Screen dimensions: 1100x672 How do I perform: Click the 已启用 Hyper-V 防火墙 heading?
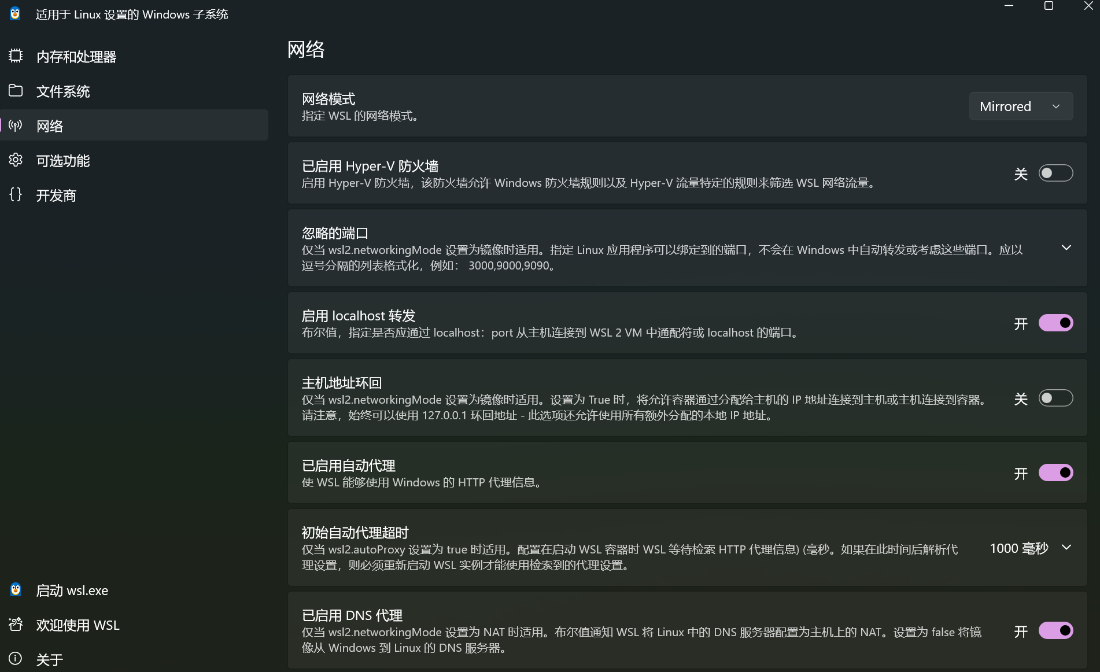click(370, 166)
